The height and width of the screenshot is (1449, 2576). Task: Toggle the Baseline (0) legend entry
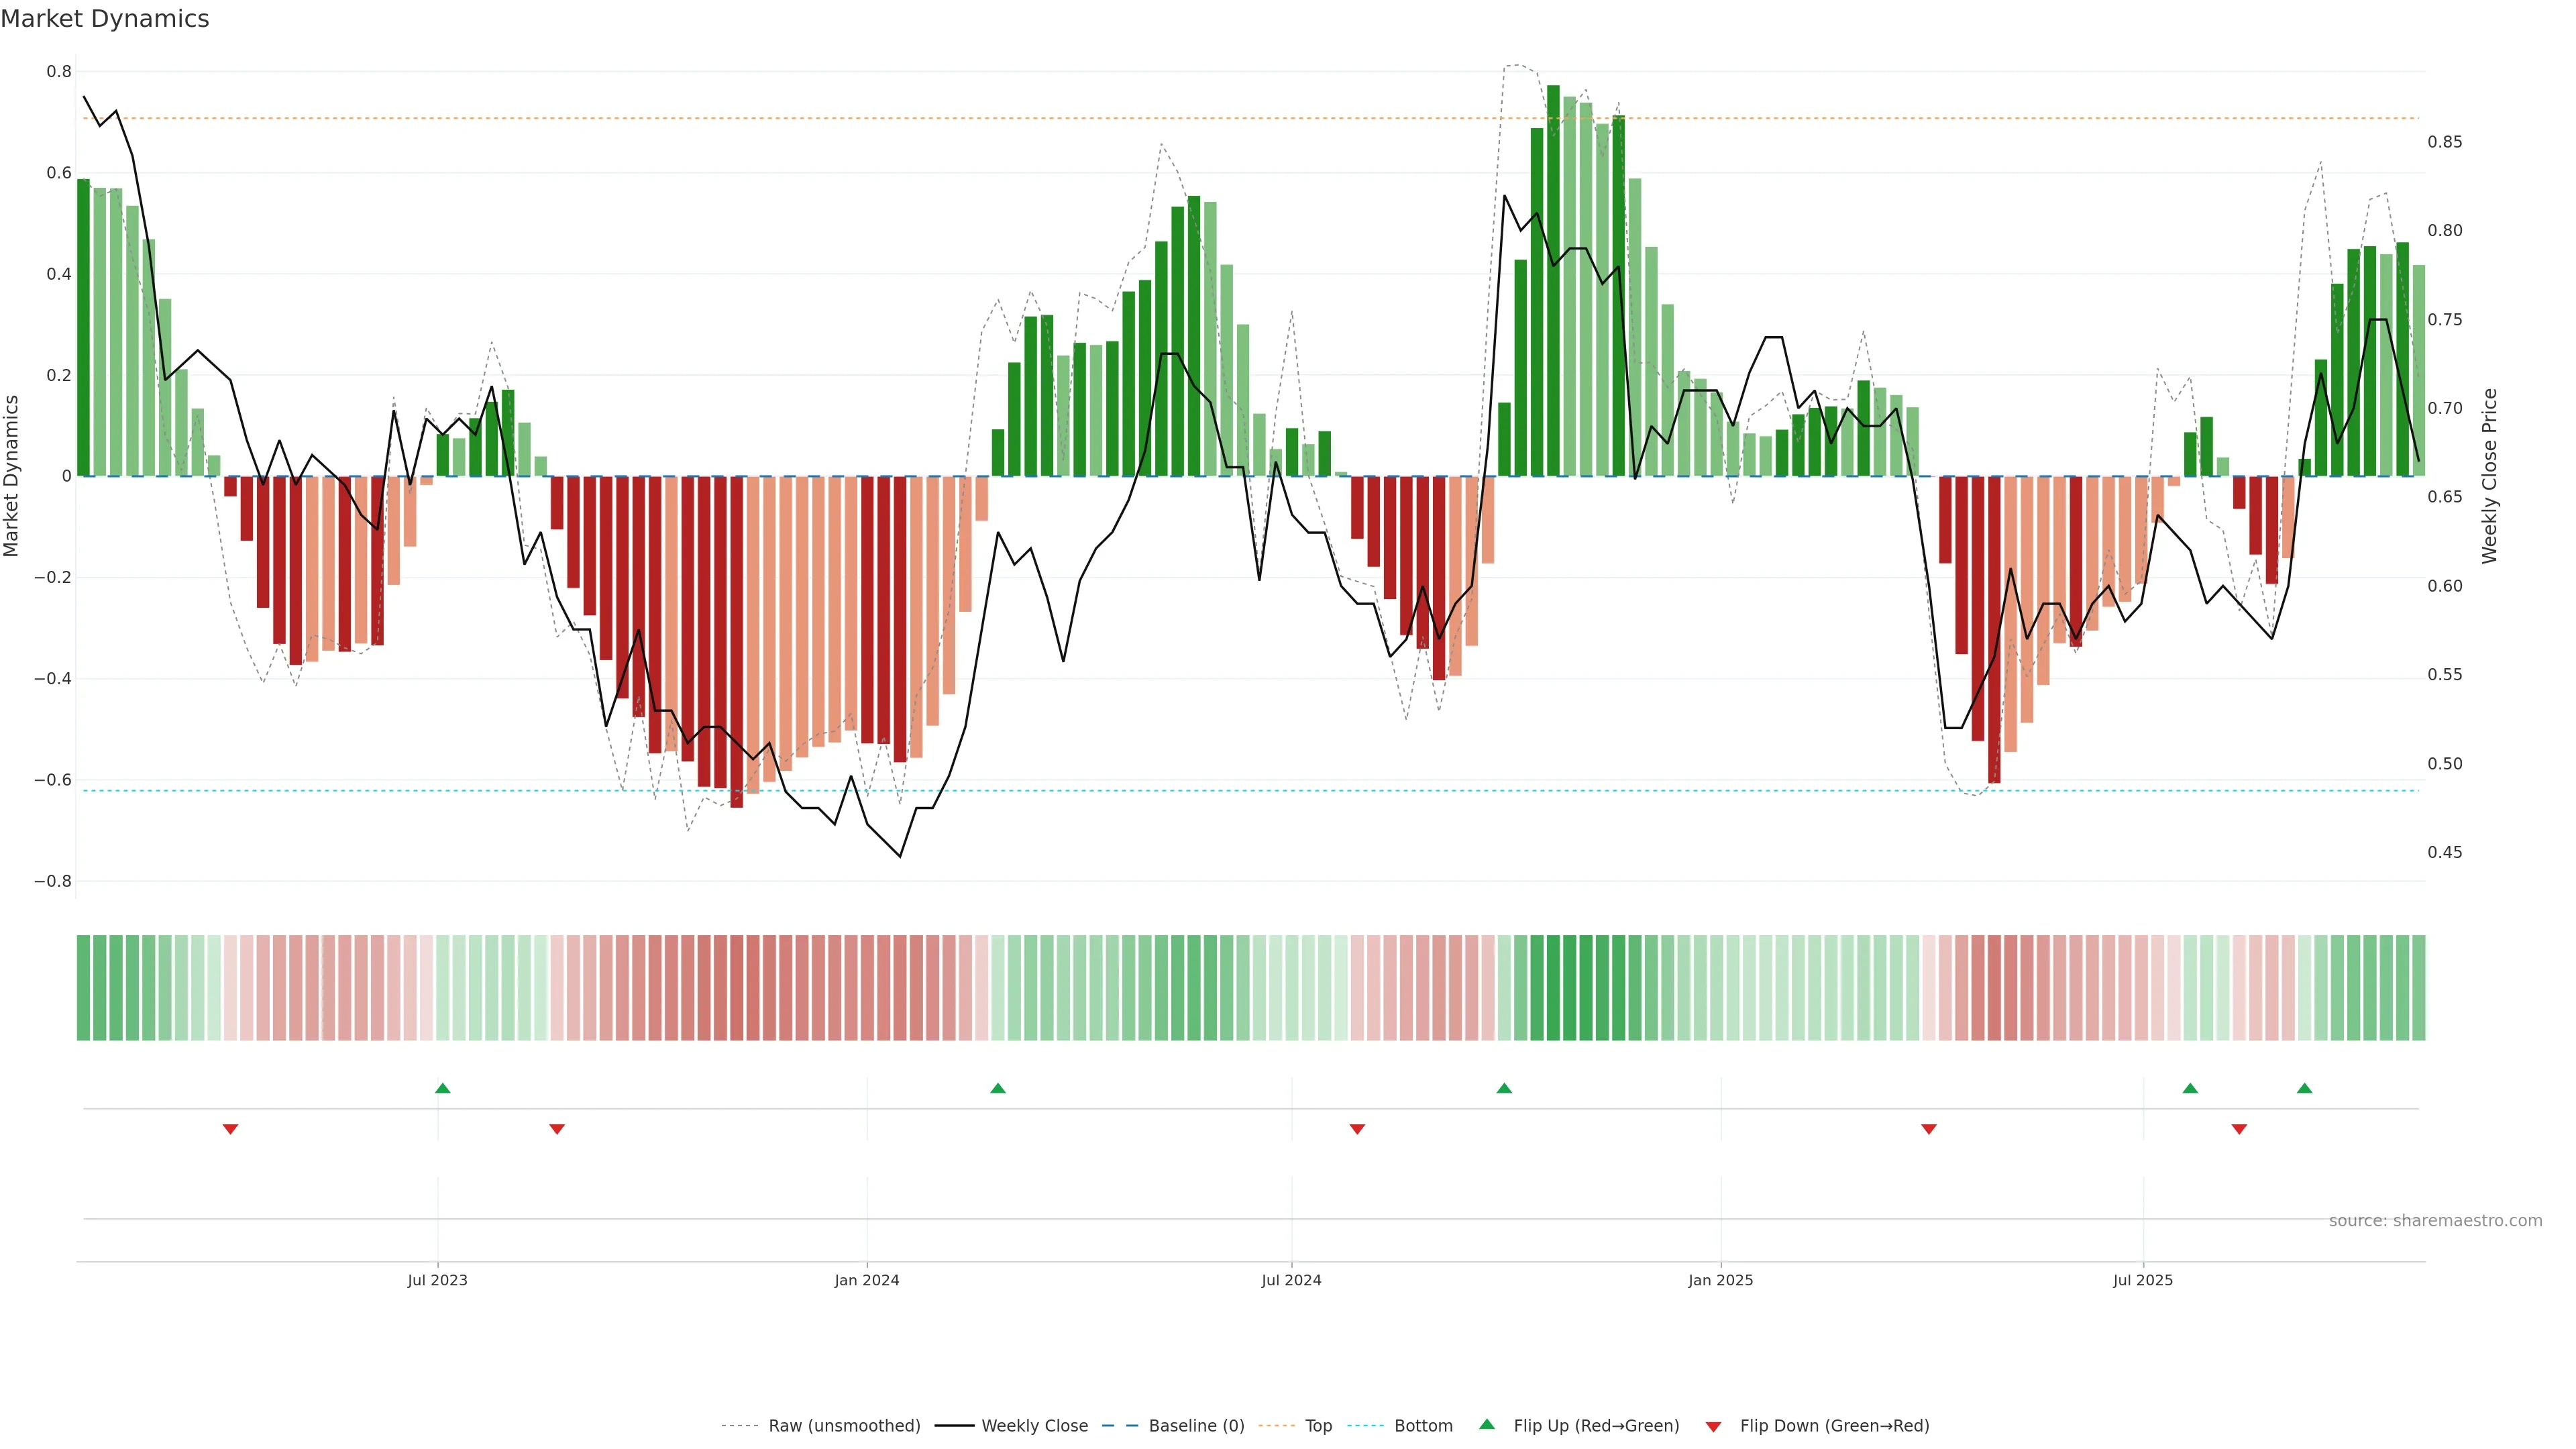(1196, 1426)
